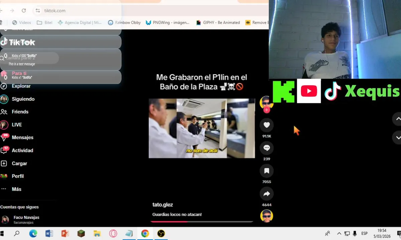
Task: Open Rainbow Obby bookmark
Action: (x=124, y=23)
